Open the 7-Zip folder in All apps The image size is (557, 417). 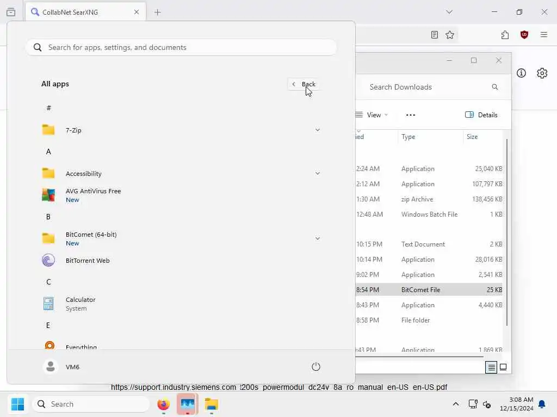tap(181, 130)
